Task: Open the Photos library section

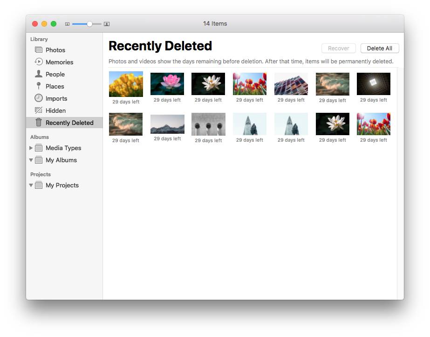Action: (x=55, y=50)
